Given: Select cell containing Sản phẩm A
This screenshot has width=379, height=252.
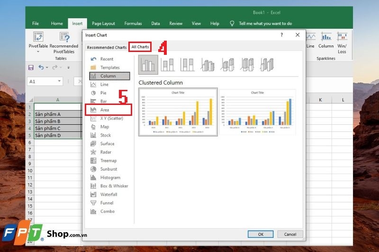Looking at the screenshot, I should (58, 114).
